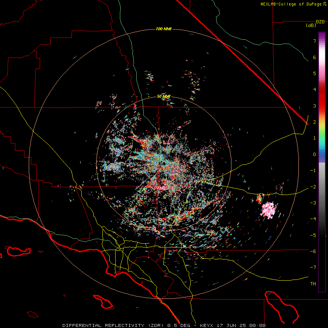Click the -5 value on the scale
Screen dimensions: 328x328
pyautogui.click(x=313, y=235)
